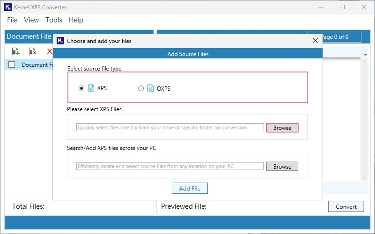
Task: Open the View menu
Action: [31, 20]
